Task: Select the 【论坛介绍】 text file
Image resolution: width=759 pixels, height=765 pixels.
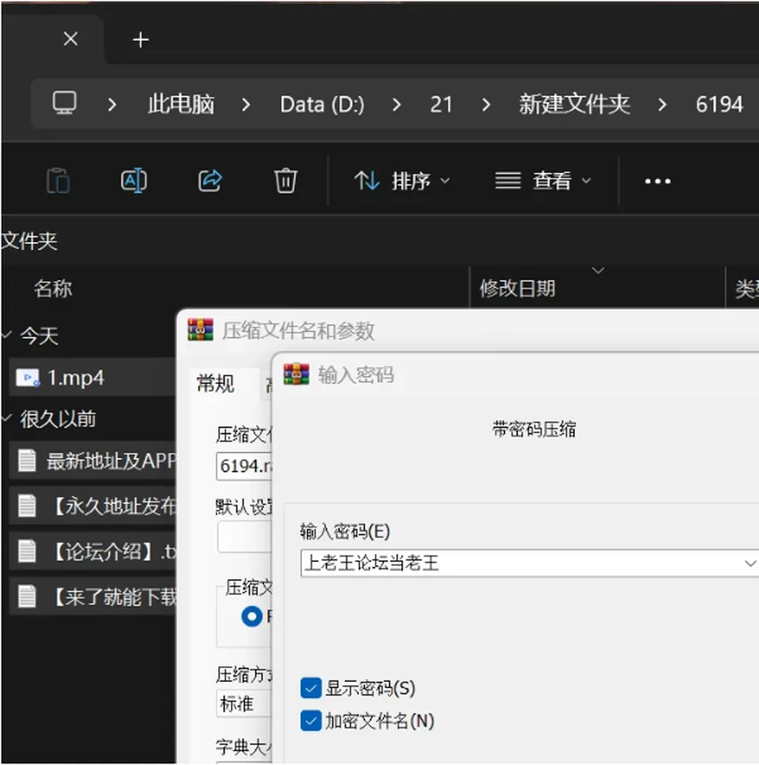Action: pos(93,552)
